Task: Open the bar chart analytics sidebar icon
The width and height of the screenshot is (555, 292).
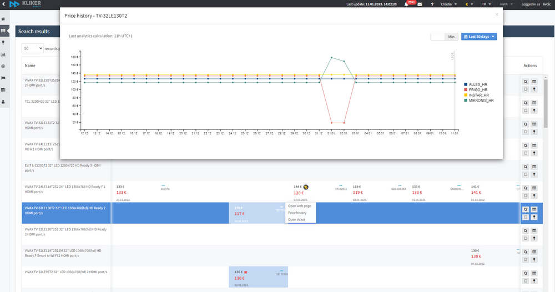Action: click(3, 54)
